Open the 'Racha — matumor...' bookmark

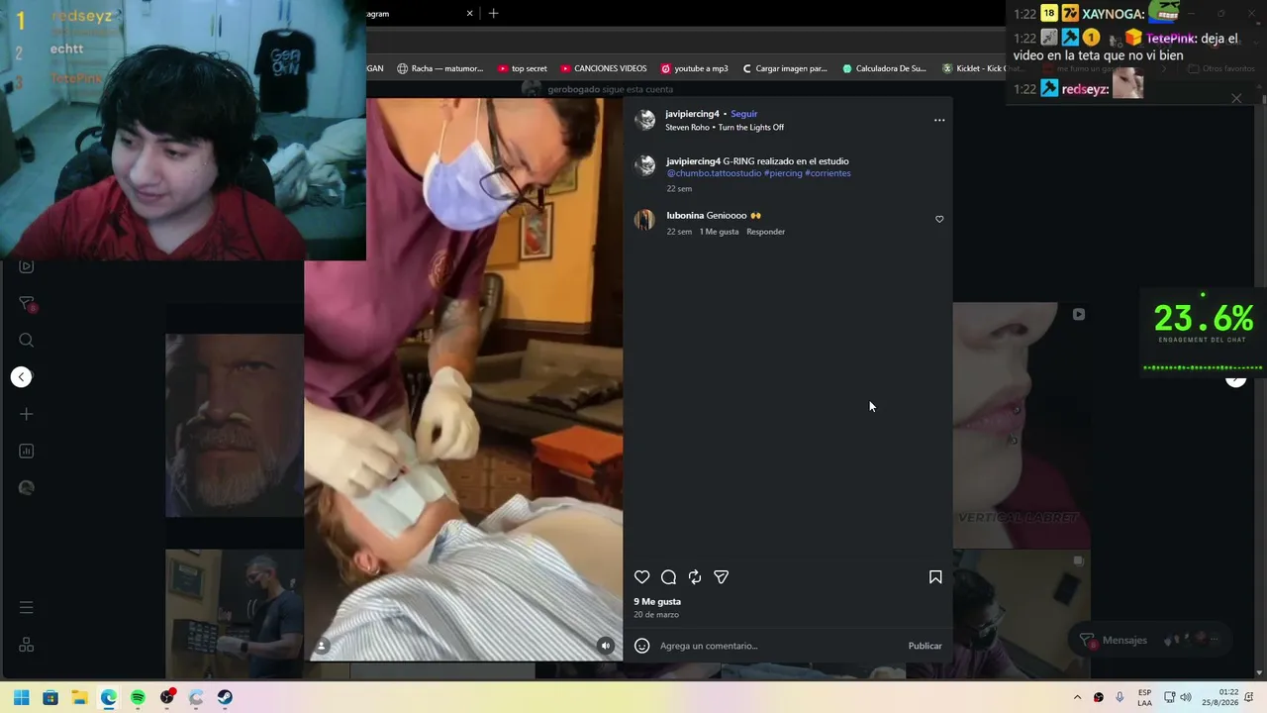[440, 68]
